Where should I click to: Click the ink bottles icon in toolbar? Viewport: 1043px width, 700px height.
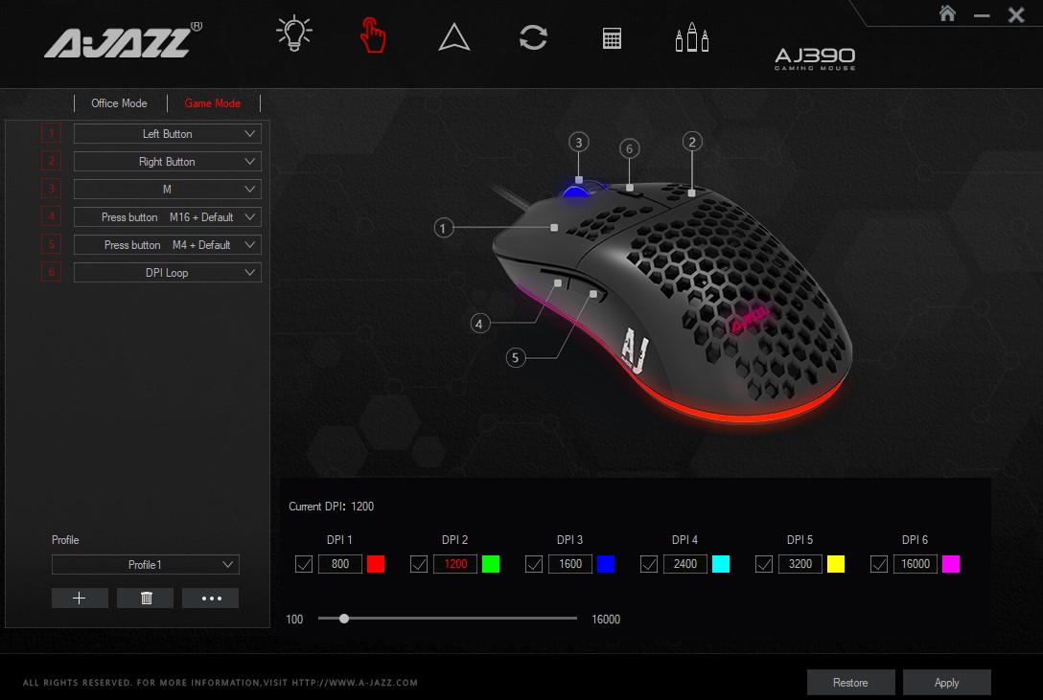691,36
